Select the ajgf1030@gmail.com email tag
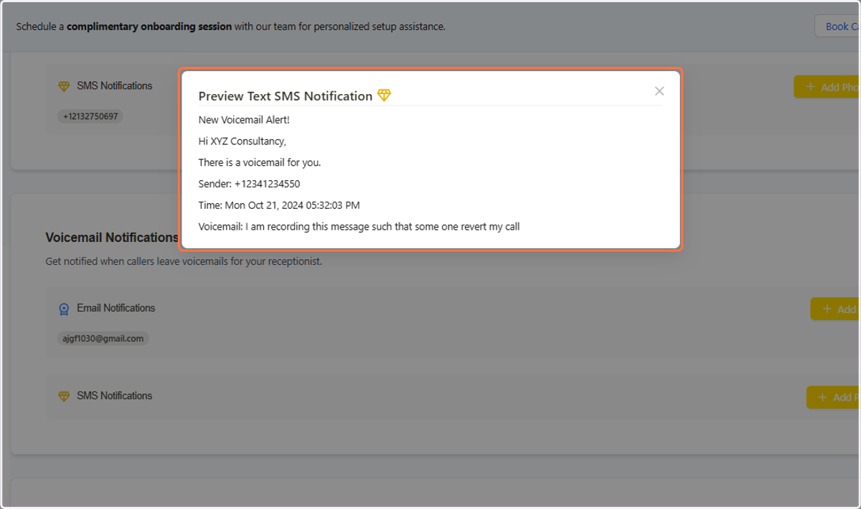 tap(103, 338)
